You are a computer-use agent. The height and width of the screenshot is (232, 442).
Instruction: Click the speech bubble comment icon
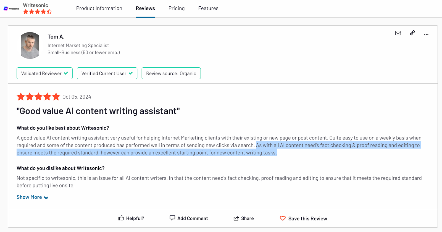[x=172, y=218]
